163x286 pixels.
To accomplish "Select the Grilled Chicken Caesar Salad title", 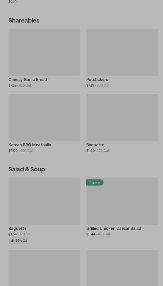I will coord(114,228).
